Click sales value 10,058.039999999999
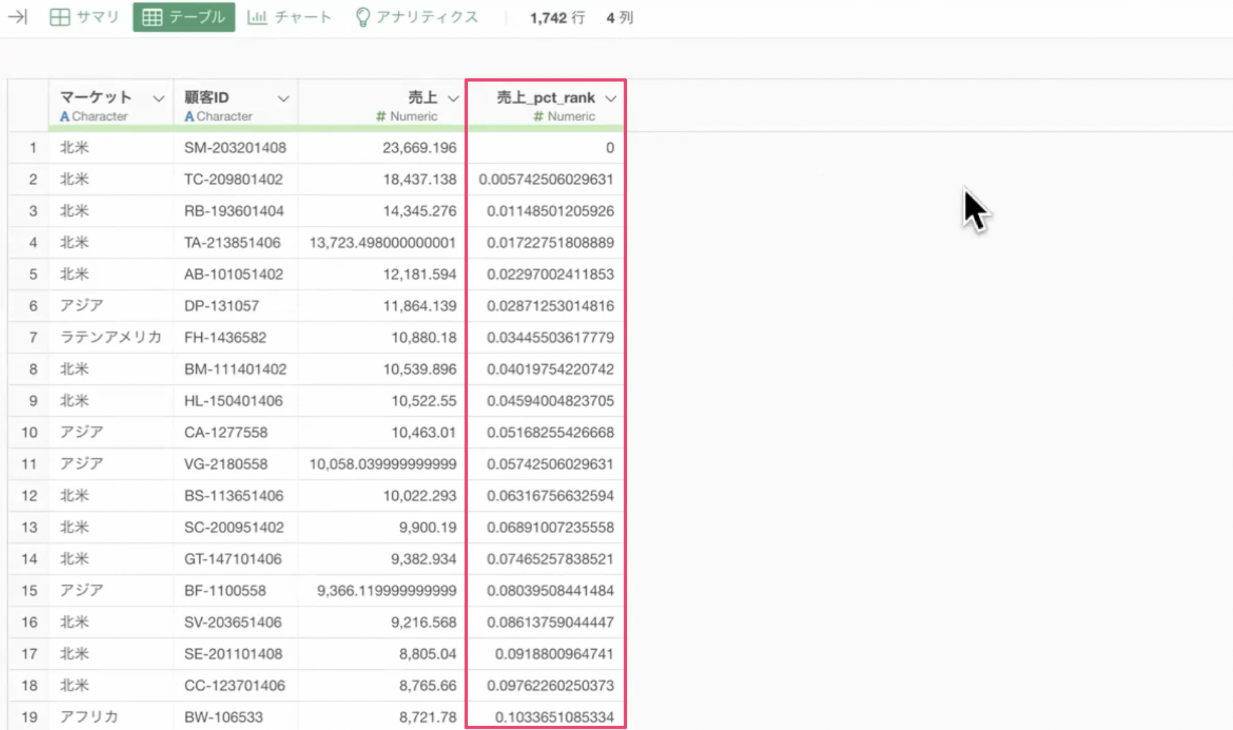Image resolution: width=1233 pixels, height=730 pixels. coord(382,464)
